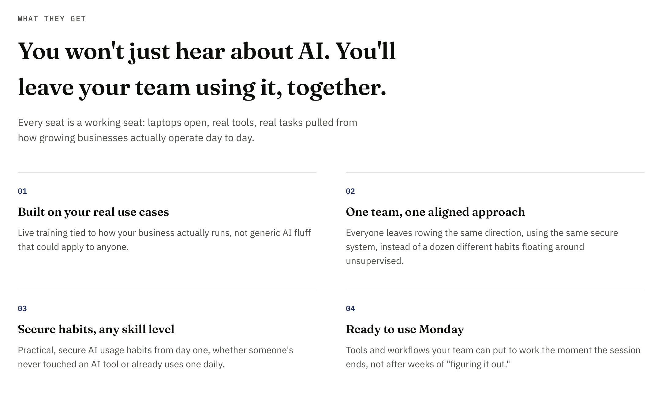Click the divider line above card 04
This screenshot has width=658, height=404.
(495, 290)
